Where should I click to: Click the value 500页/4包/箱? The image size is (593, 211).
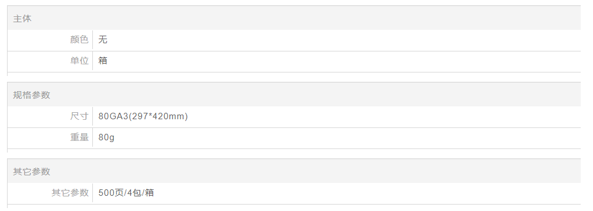126,193
